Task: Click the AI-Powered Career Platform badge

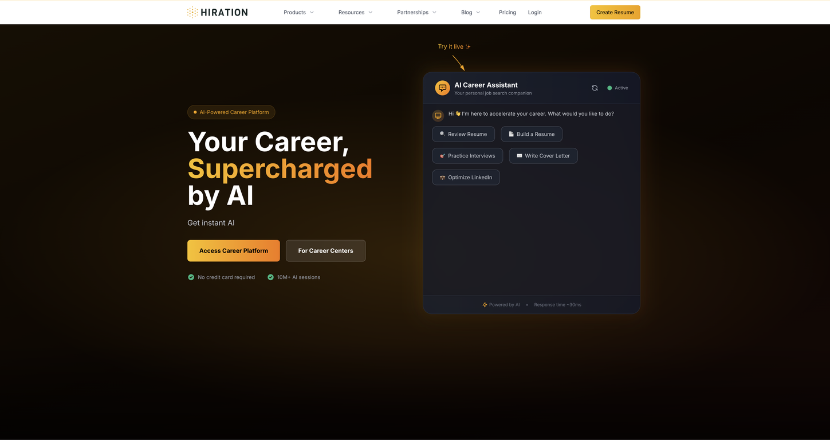Action: click(231, 112)
